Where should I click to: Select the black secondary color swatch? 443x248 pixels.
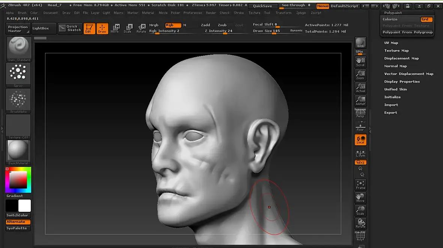coord(12,206)
